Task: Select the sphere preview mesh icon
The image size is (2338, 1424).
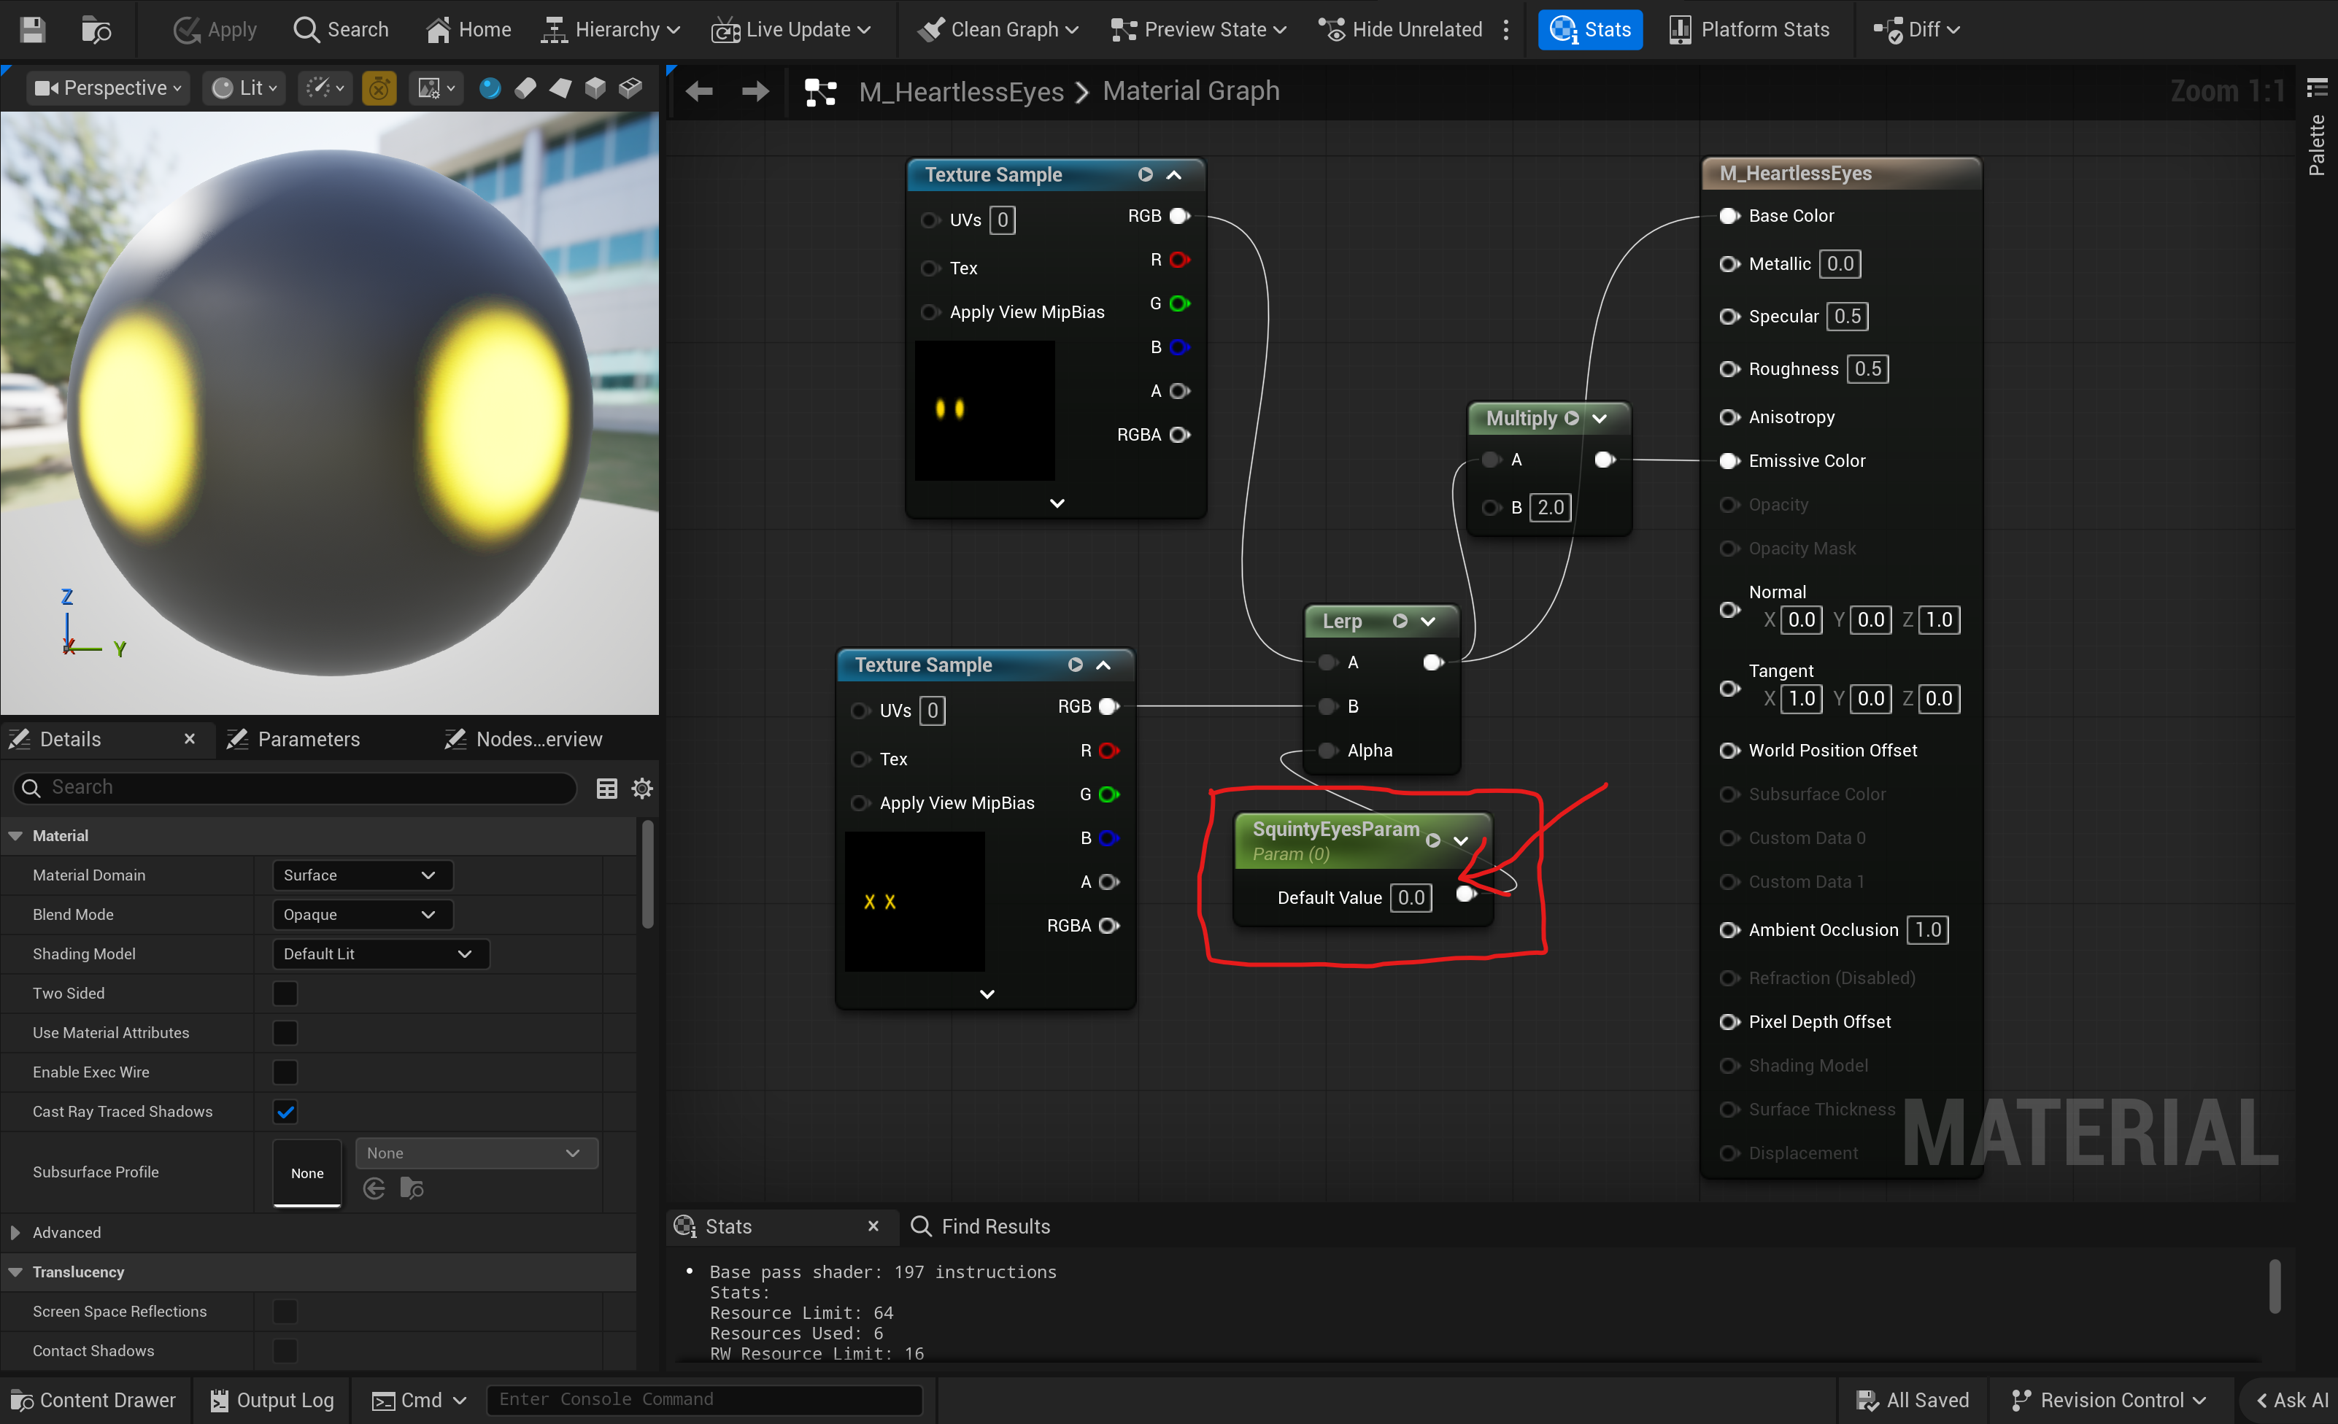Action: coord(490,88)
